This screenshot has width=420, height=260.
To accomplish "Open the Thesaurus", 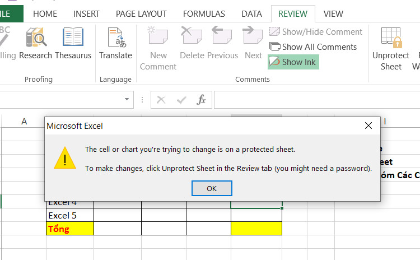I will pyautogui.click(x=73, y=43).
